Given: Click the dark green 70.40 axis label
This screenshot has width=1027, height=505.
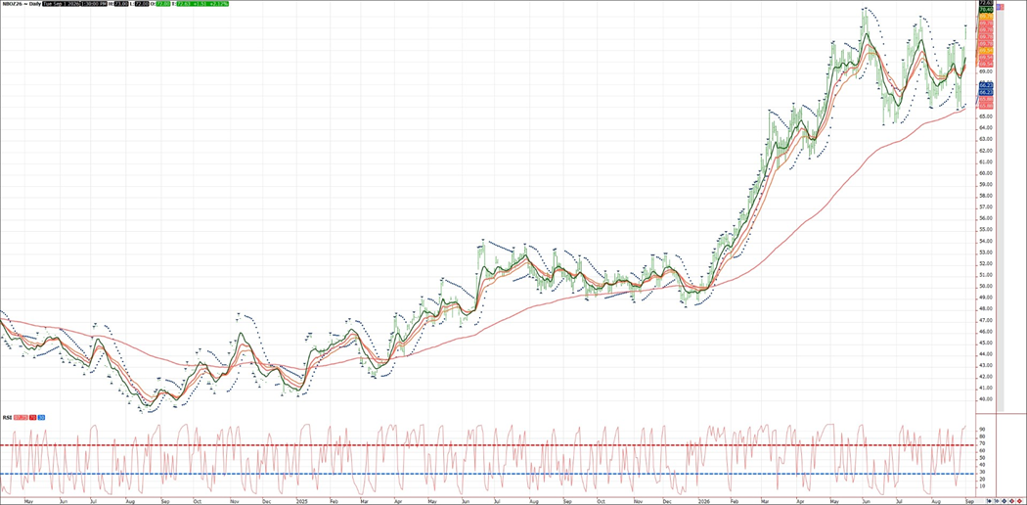Looking at the screenshot, I should (x=986, y=10).
